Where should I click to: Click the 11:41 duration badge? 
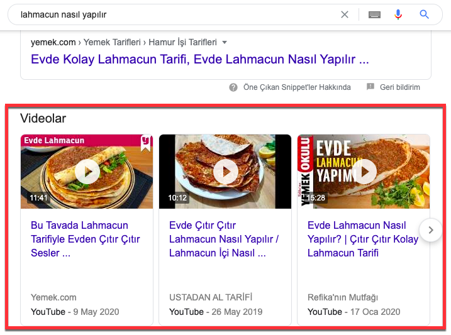click(38, 197)
